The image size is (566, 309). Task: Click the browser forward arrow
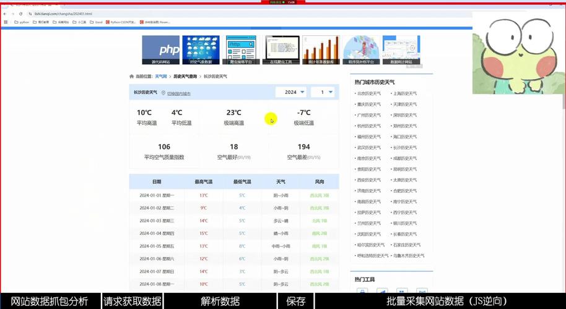[x=12, y=14]
